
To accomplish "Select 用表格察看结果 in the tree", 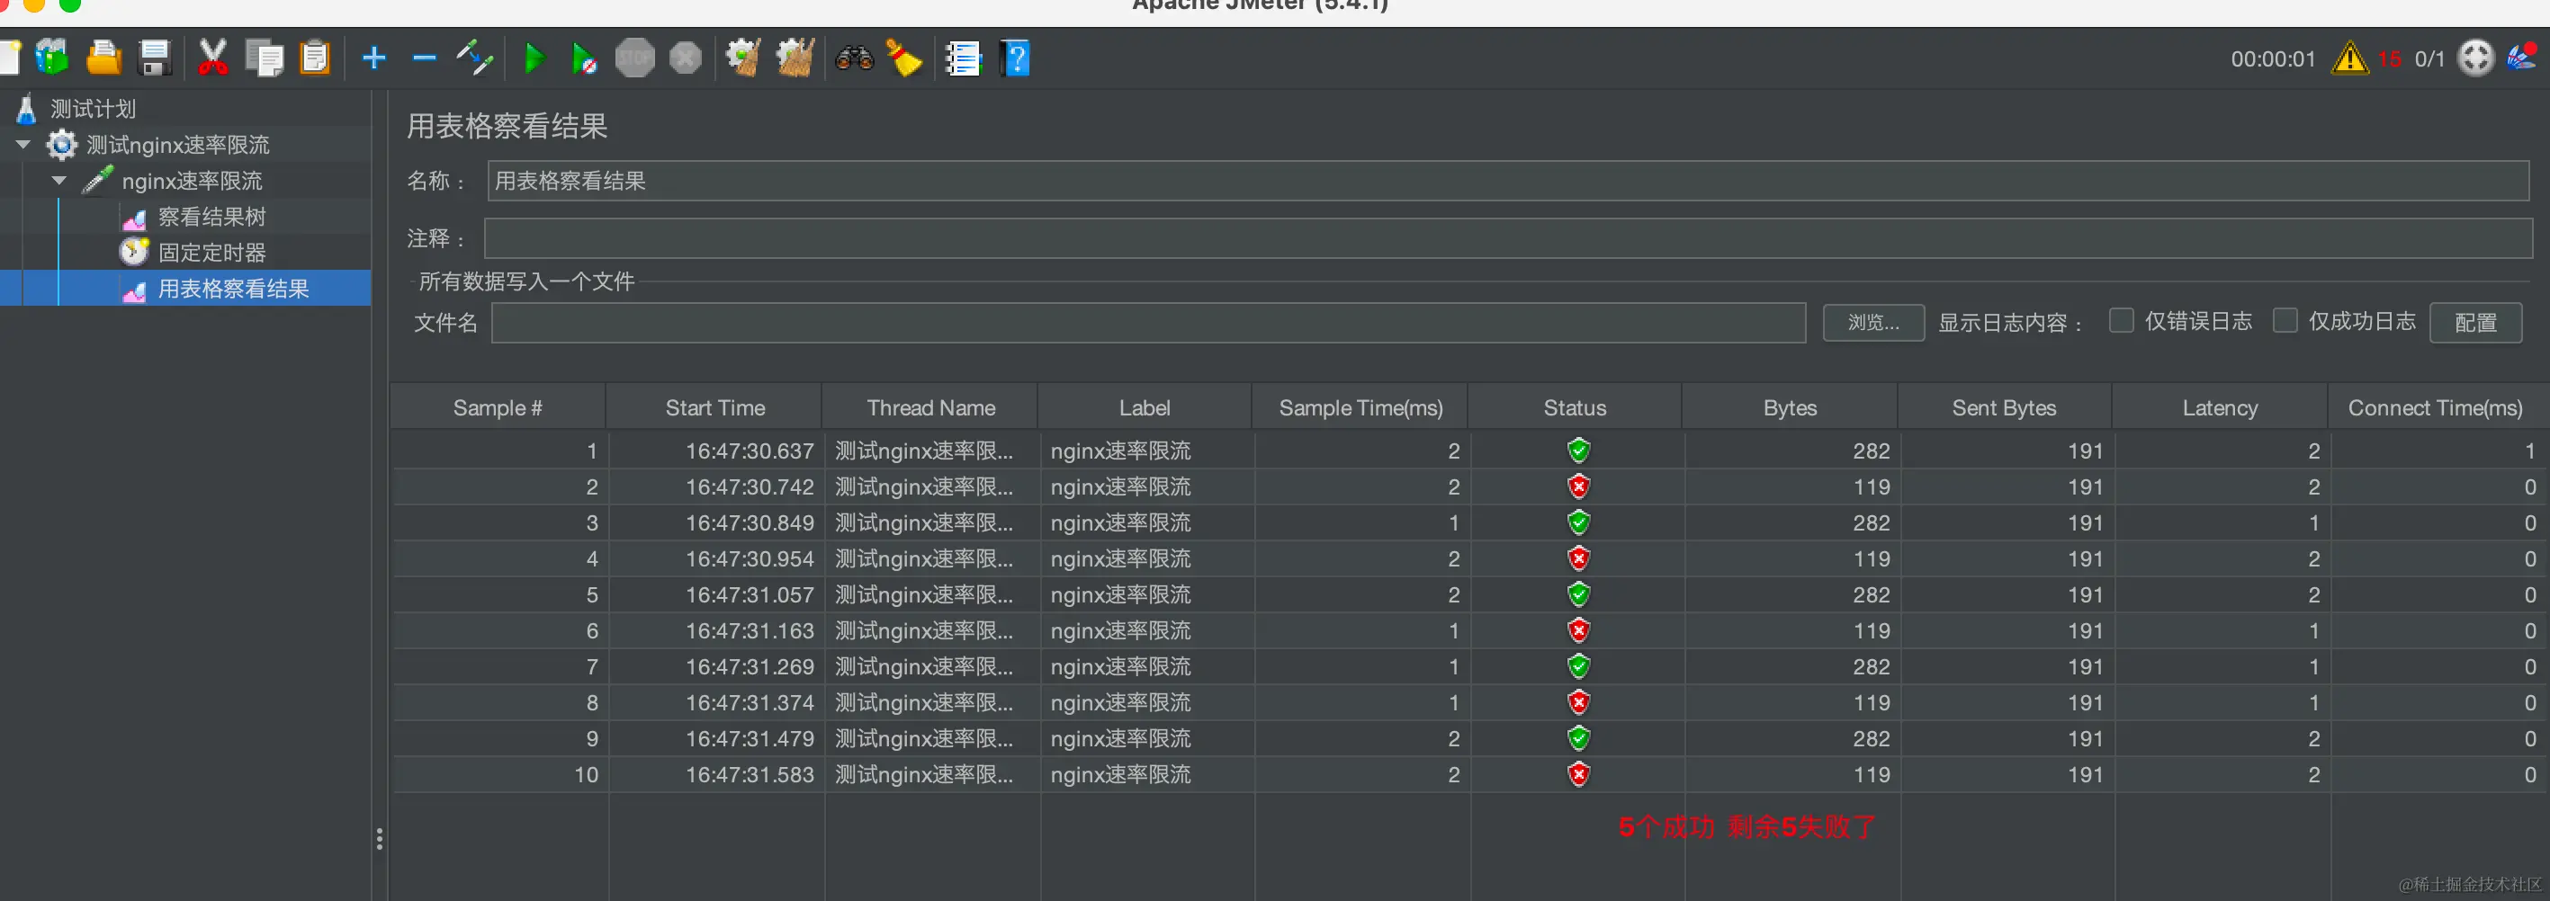I will [x=234, y=289].
